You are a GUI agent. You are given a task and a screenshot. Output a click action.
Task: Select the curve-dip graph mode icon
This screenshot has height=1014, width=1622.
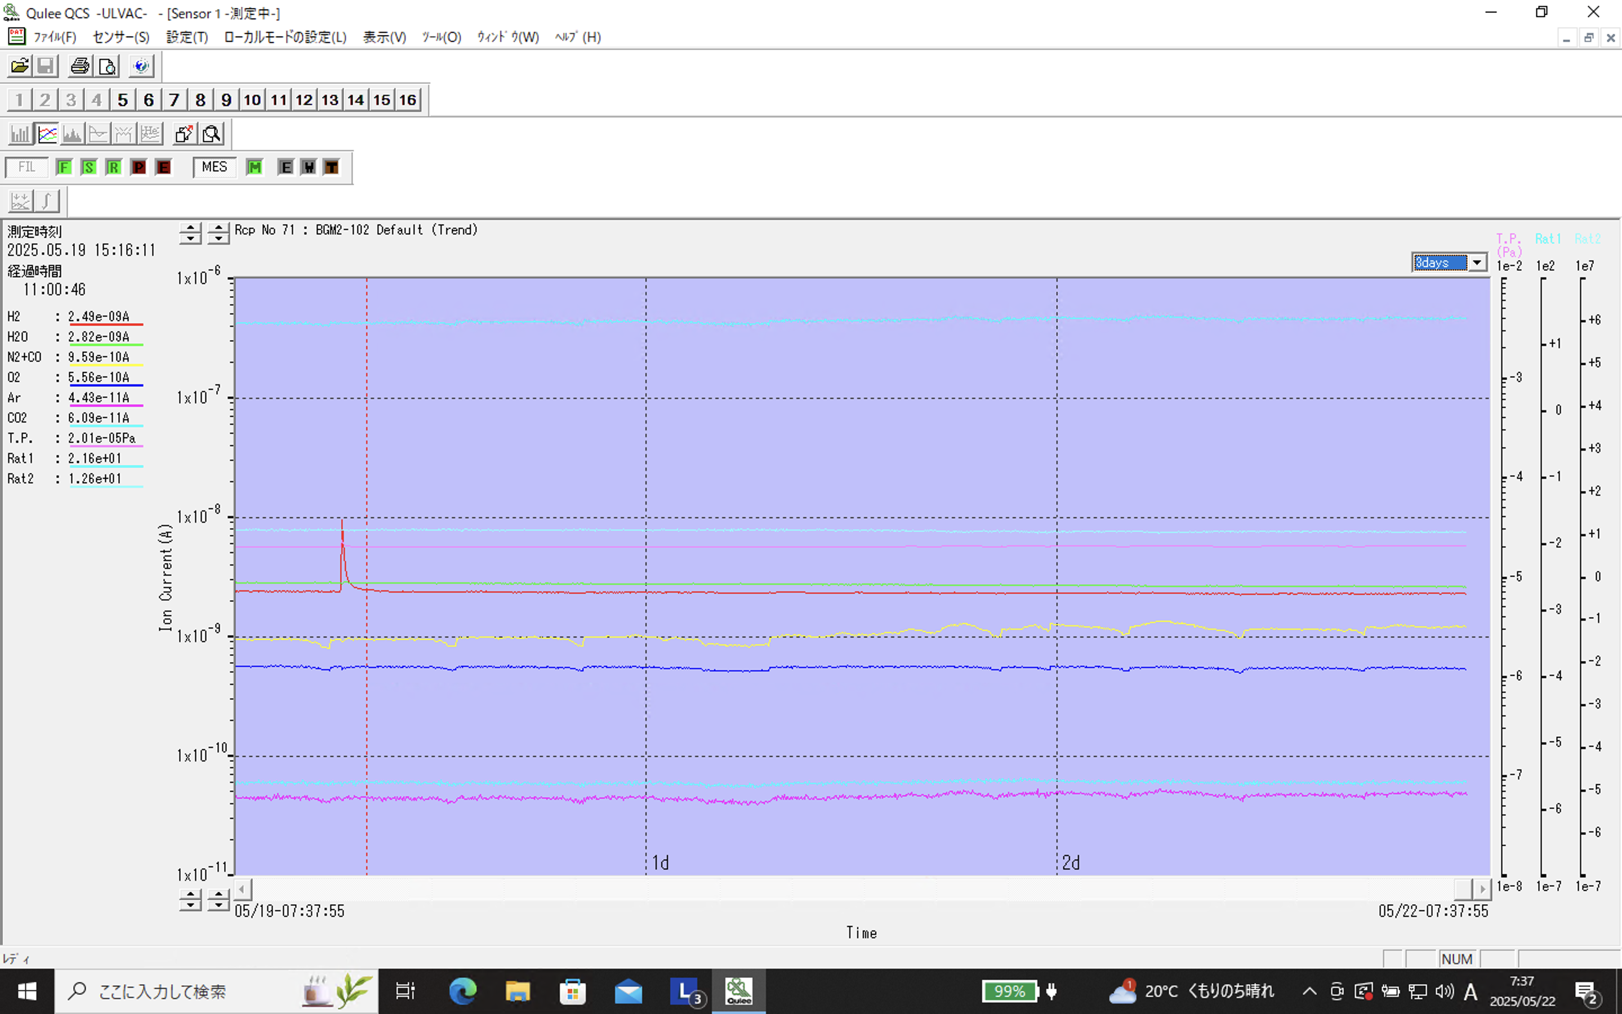coord(99,134)
